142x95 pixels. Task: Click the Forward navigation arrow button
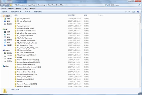(6, 5)
